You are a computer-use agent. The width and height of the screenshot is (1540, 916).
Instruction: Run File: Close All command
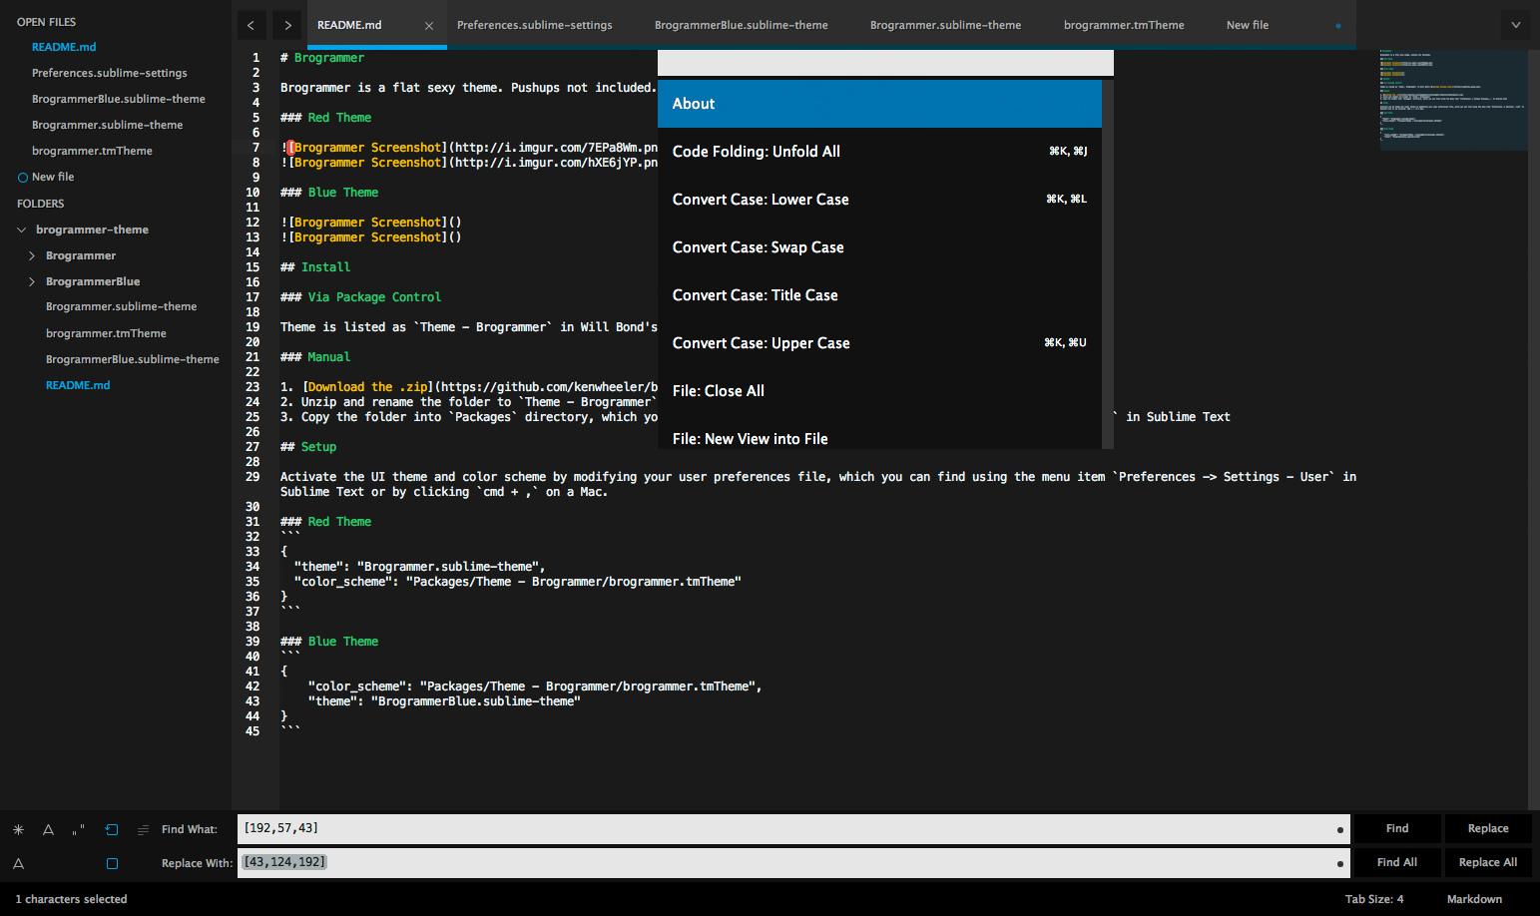pyautogui.click(x=879, y=391)
